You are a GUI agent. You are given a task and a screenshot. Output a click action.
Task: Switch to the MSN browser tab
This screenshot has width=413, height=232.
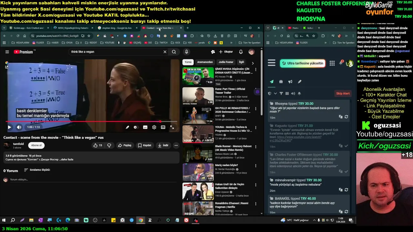point(73,28)
